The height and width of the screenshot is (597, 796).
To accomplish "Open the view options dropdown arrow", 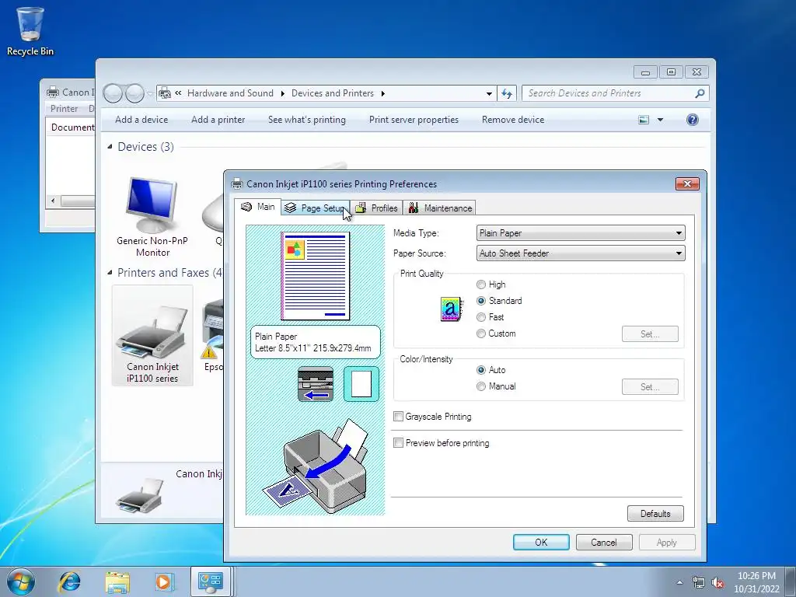I will coord(660,120).
